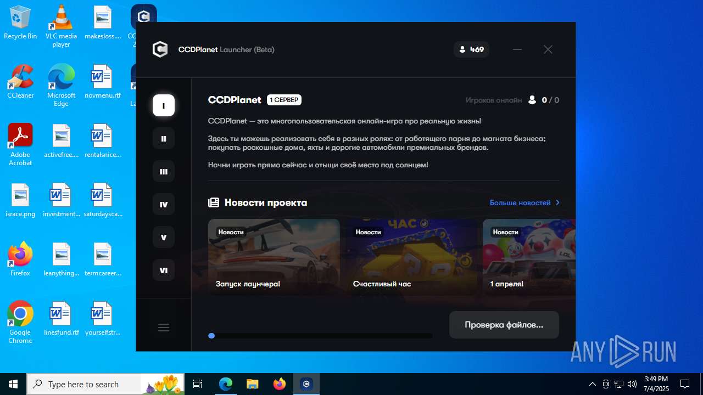Viewport: 703px width, 395px height.
Task: Click the '1 СЕРВЕР' badge
Action: (284, 100)
